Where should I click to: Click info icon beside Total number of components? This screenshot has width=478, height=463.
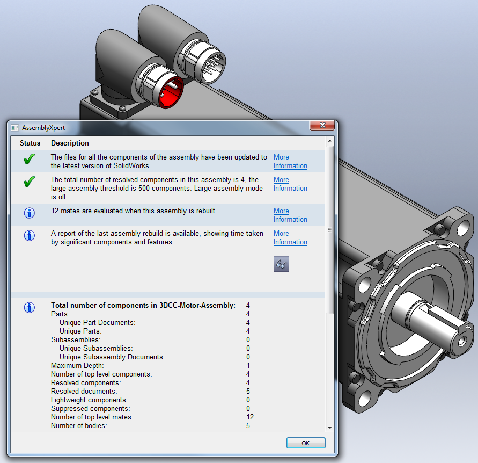[x=30, y=307]
